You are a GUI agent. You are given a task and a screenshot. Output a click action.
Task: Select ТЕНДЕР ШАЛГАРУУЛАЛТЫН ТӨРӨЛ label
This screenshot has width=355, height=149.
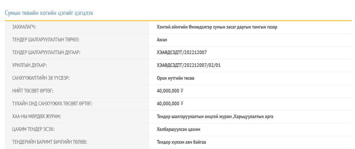pos(46,40)
